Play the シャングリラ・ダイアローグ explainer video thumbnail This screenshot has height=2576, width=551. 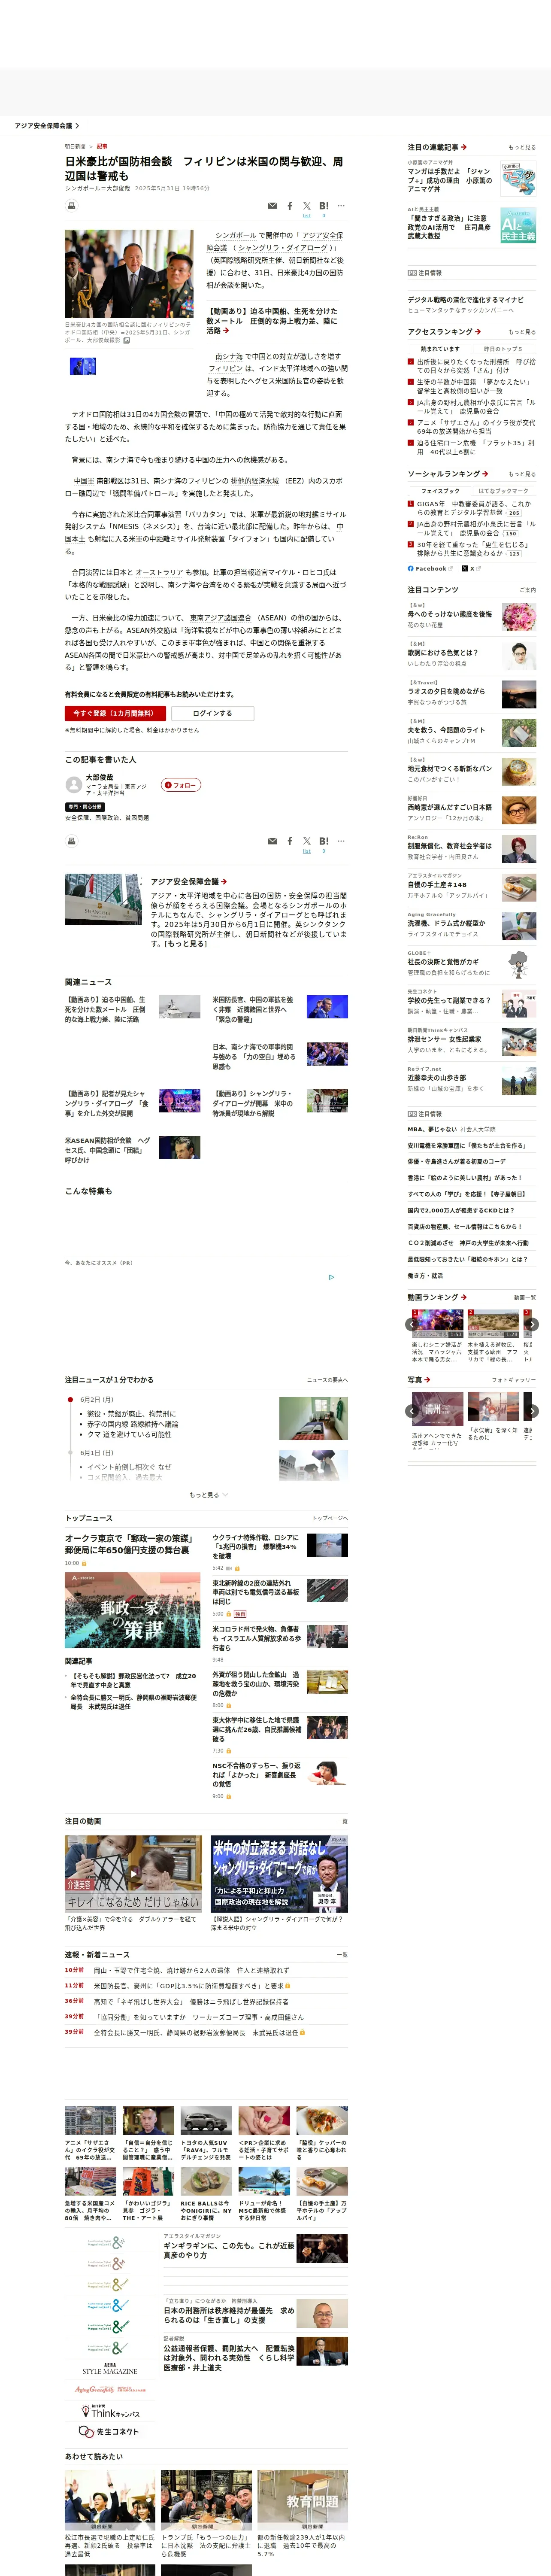click(x=279, y=1873)
